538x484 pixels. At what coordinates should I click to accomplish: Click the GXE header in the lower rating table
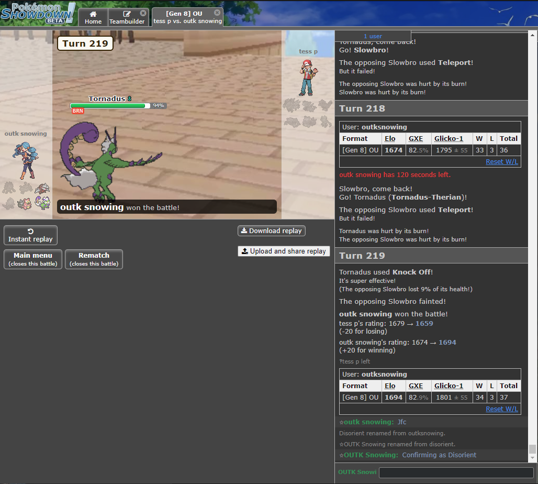416,386
